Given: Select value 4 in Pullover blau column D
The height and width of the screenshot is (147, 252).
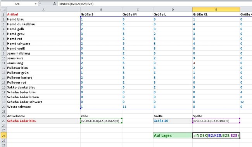Looking at the screenshot, I should (173, 68).
